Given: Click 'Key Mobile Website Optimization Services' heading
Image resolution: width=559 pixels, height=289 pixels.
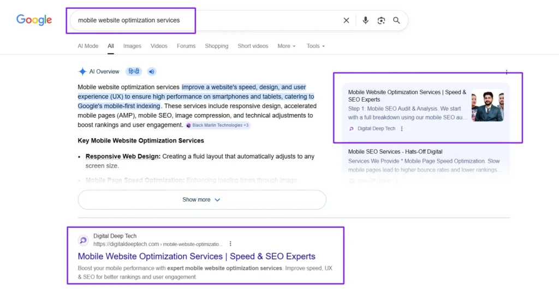Looking at the screenshot, I should point(141,140).
